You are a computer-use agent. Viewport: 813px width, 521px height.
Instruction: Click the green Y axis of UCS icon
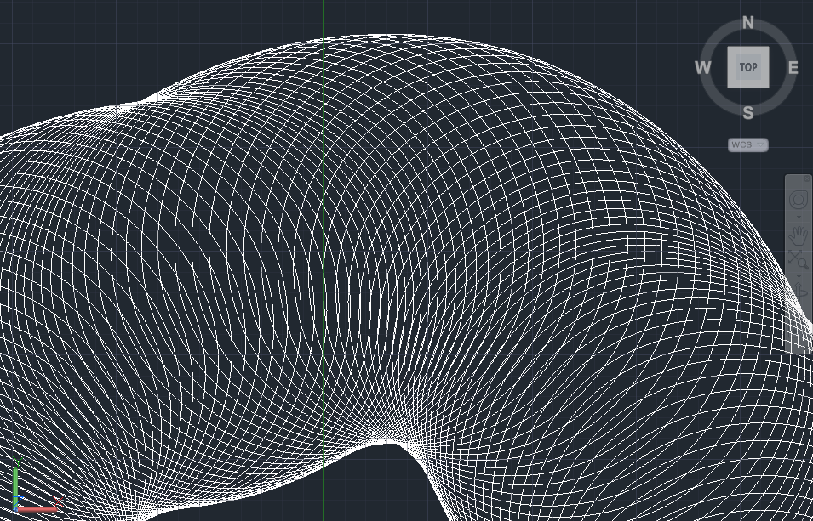(x=15, y=484)
